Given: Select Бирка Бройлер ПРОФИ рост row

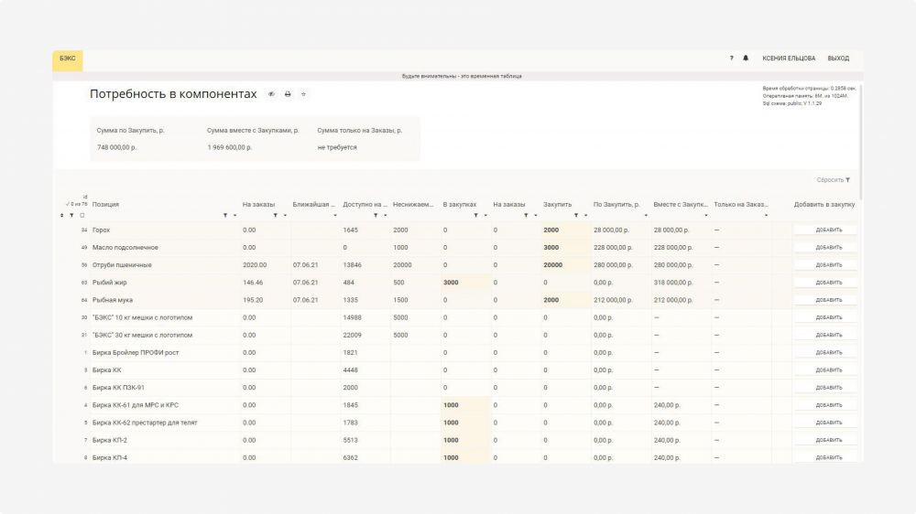Looking at the screenshot, I should coord(165,352).
